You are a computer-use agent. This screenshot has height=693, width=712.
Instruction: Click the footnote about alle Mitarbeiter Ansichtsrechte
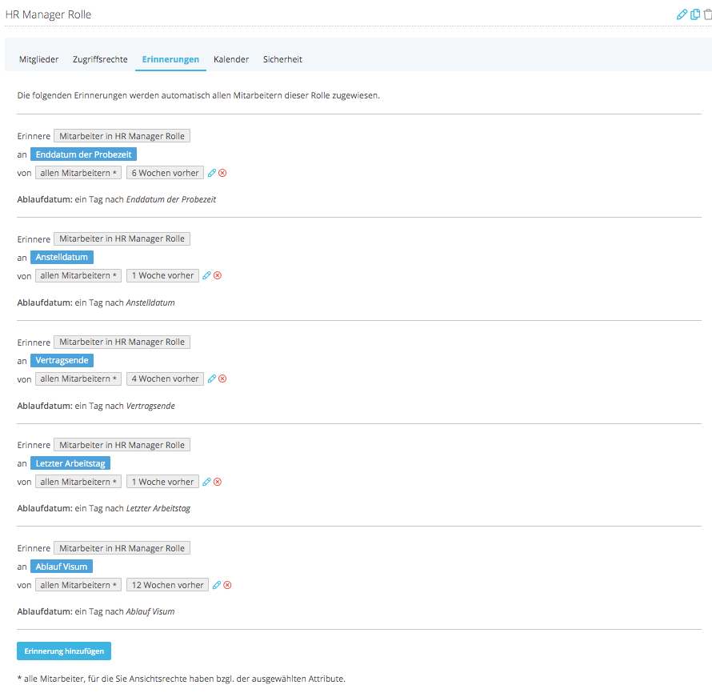pos(181,679)
